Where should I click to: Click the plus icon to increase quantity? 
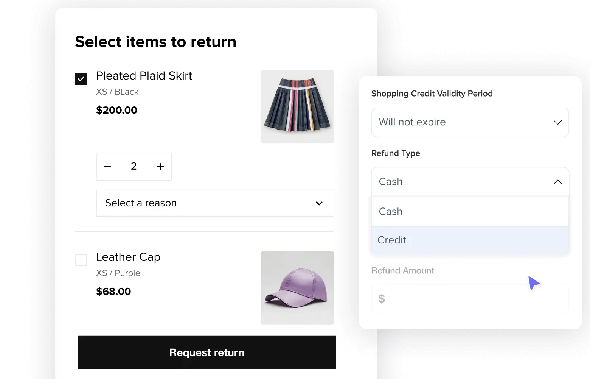160,167
